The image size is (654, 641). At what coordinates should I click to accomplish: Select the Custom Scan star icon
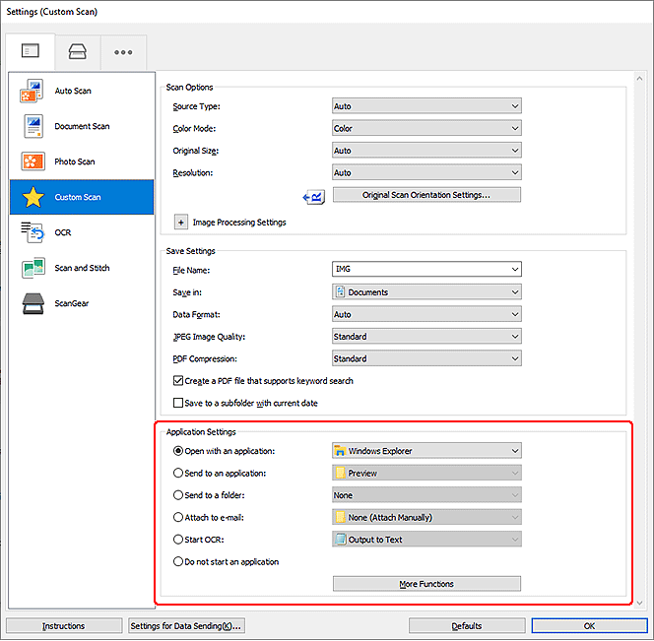pyautogui.click(x=32, y=197)
